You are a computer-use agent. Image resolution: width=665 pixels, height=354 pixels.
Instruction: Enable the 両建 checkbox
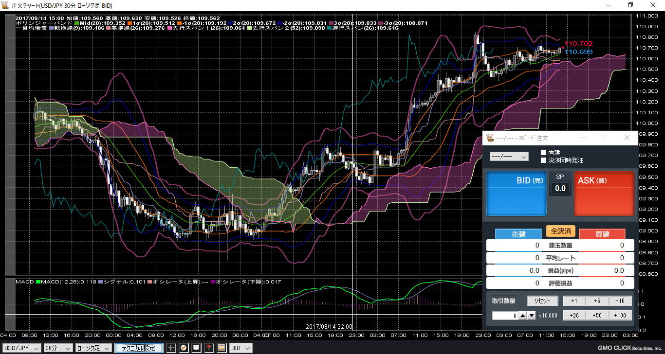543,153
